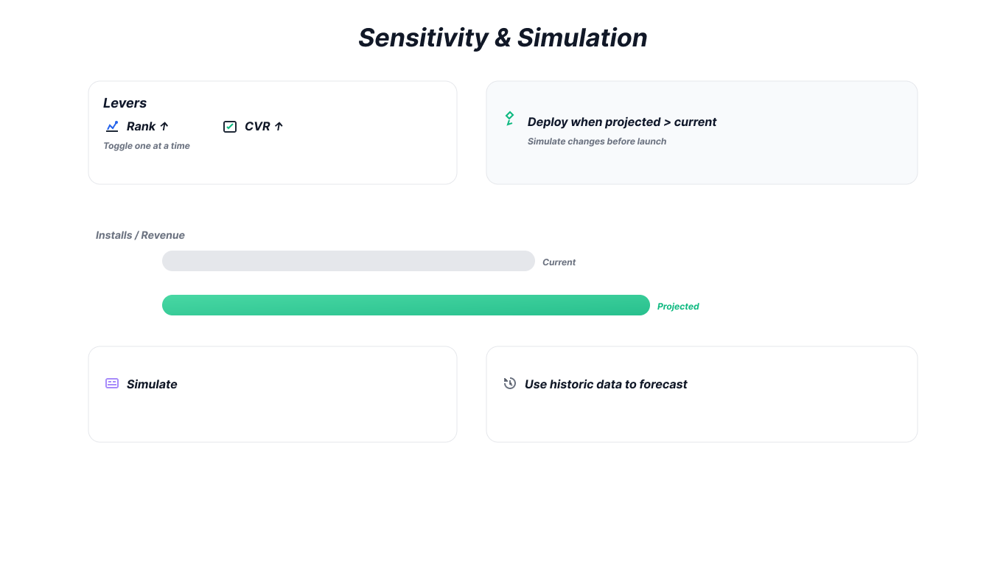1006x566 pixels.
Task: Click the up arrow beside Rank
Action: (x=164, y=127)
